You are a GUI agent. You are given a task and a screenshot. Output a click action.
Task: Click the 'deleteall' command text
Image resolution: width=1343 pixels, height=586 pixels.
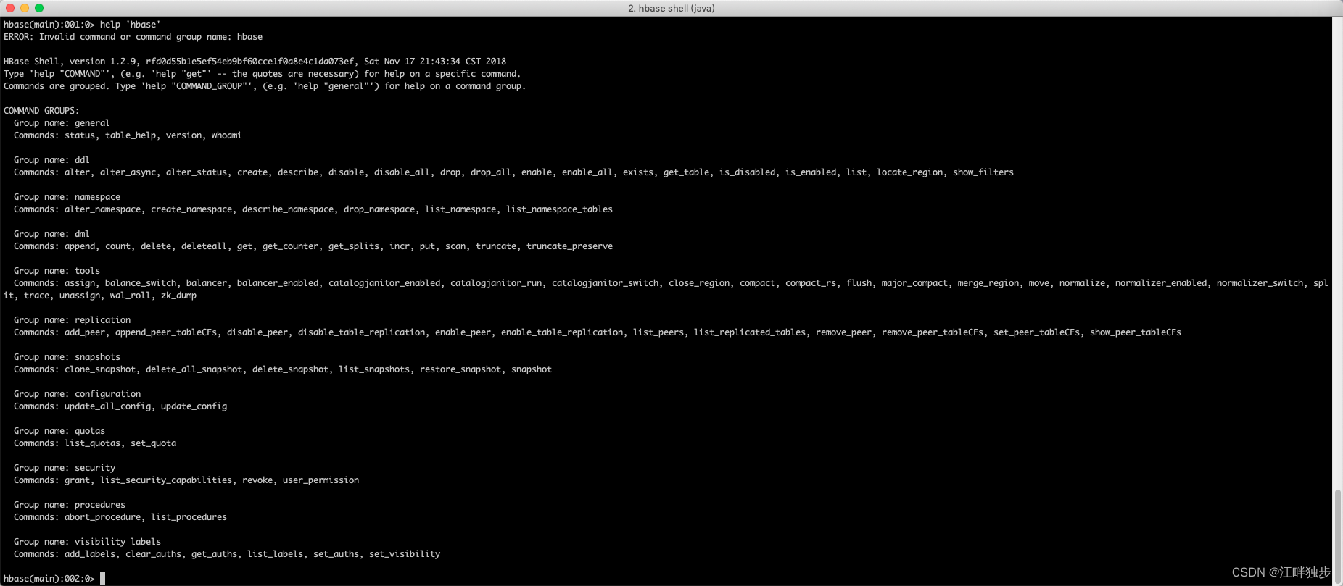pyautogui.click(x=204, y=246)
